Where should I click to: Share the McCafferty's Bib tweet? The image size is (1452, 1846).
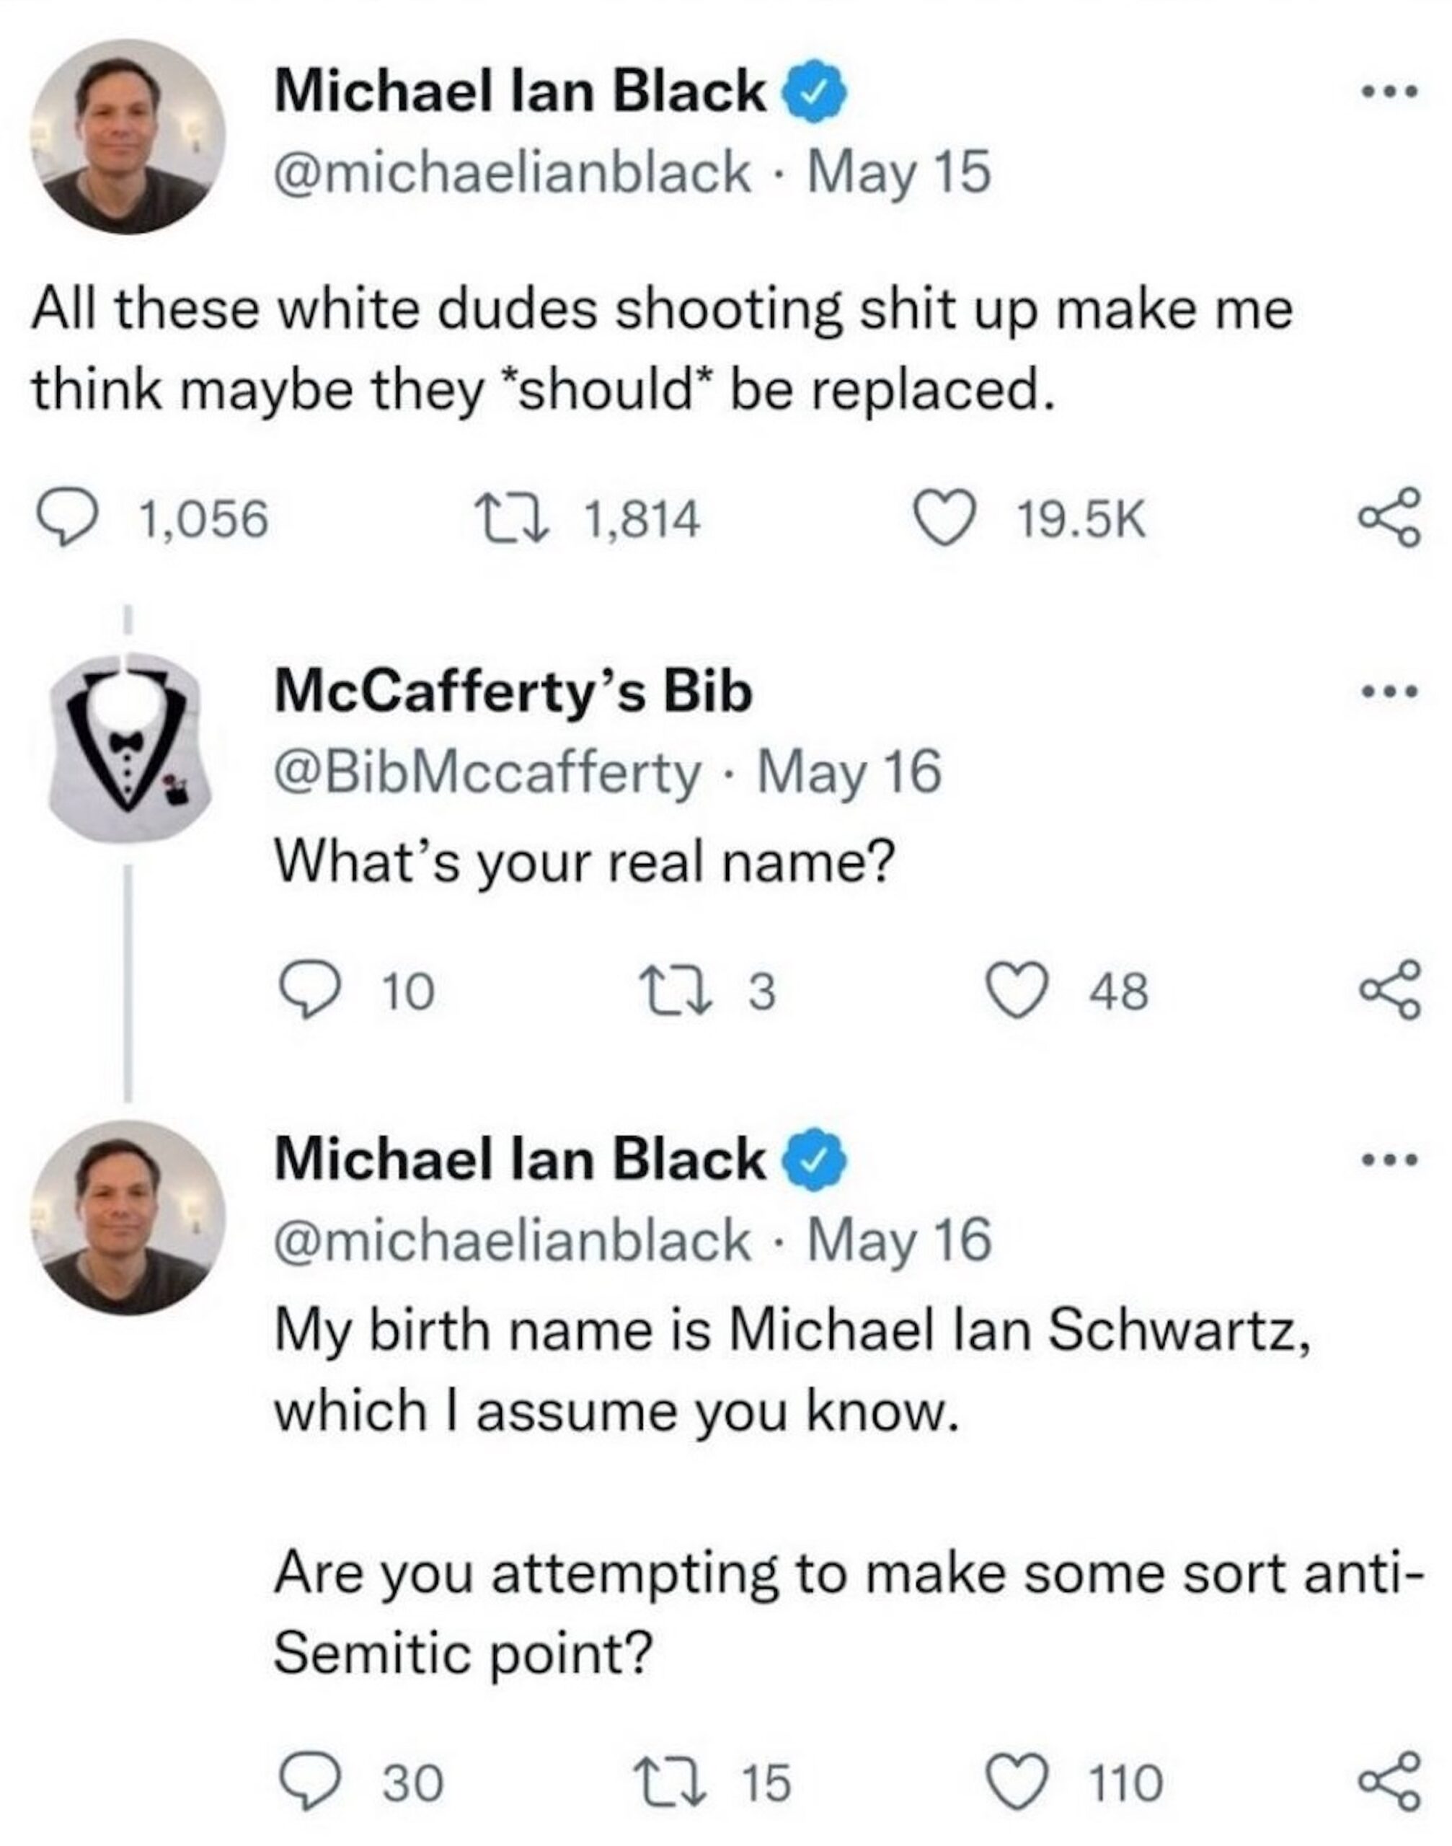[x=1389, y=991]
